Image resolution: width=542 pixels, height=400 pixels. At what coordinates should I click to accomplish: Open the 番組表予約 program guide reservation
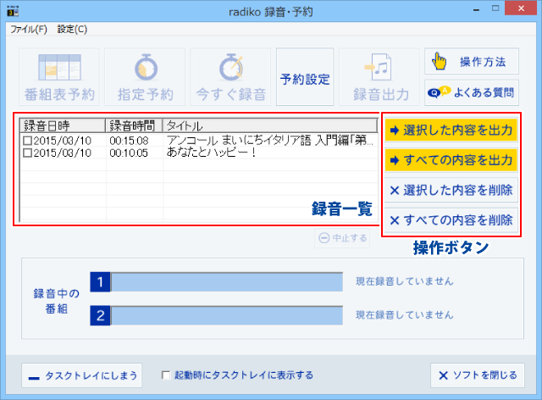point(58,77)
